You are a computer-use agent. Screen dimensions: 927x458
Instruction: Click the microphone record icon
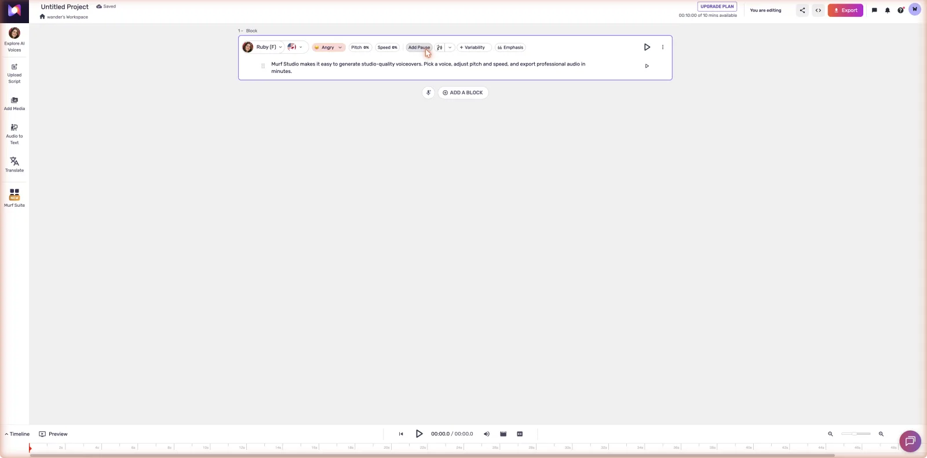pyautogui.click(x=428, y=93)
